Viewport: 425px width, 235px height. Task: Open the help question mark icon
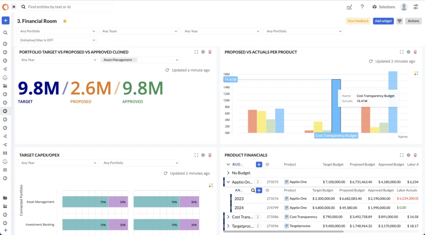[362, 7]
